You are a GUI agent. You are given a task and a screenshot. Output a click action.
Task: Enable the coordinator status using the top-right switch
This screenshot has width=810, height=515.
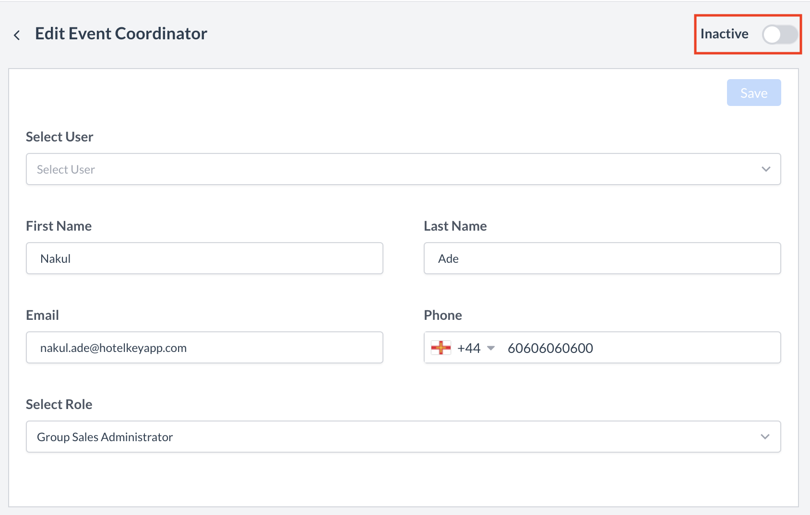(779, 34)
